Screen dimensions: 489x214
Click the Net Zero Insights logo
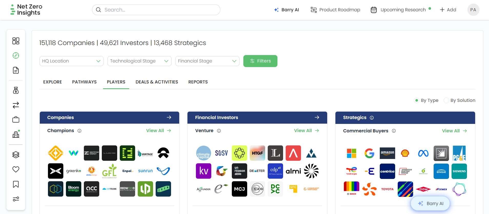[x=26, y=10]
